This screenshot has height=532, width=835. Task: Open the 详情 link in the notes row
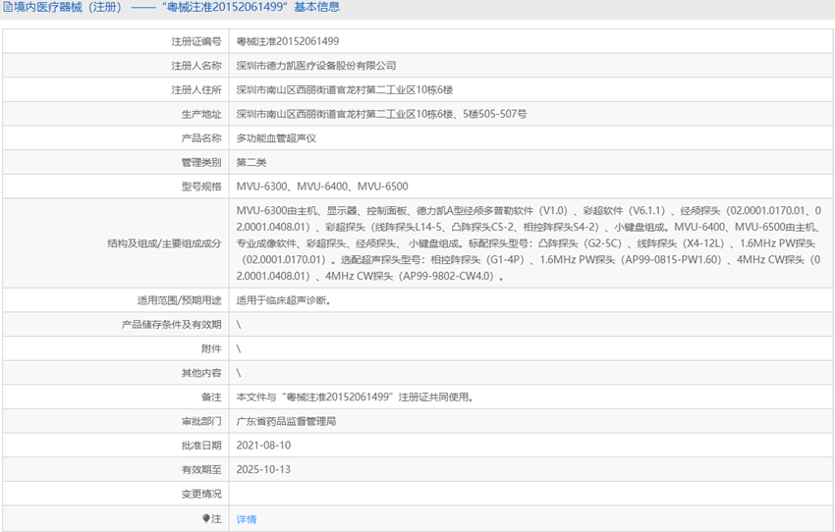(247, 519)
